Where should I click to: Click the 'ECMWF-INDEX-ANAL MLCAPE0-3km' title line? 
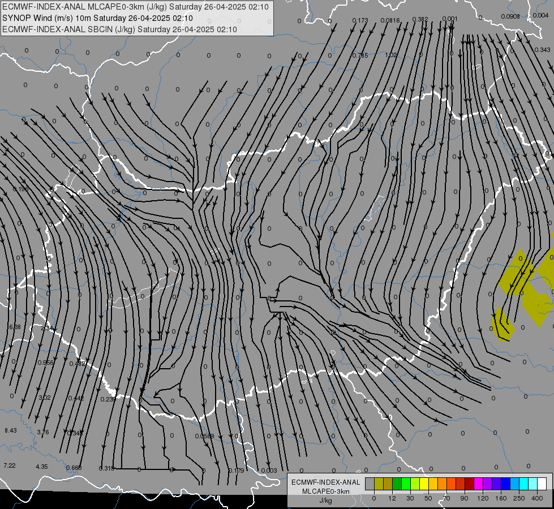pyautogui.click(x=135, y=7)
